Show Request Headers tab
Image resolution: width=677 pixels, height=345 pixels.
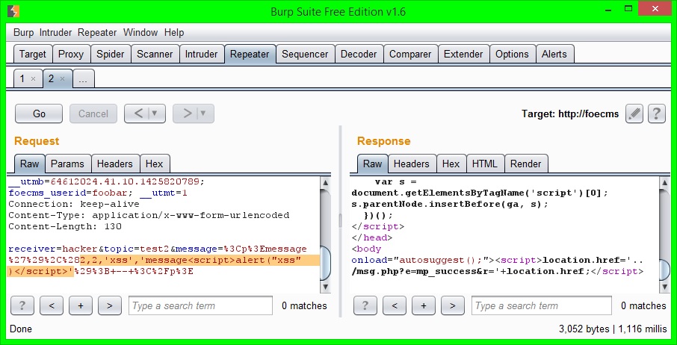point(115,164)
